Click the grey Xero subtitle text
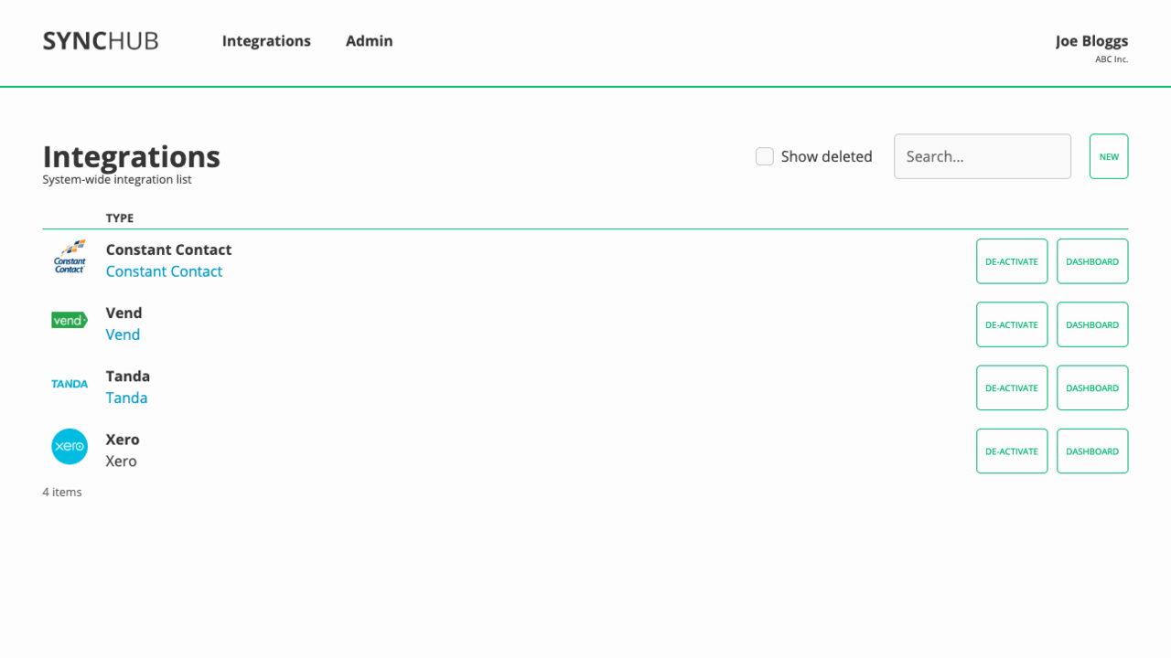The image size is (1171, 658). tap(121, 462)
